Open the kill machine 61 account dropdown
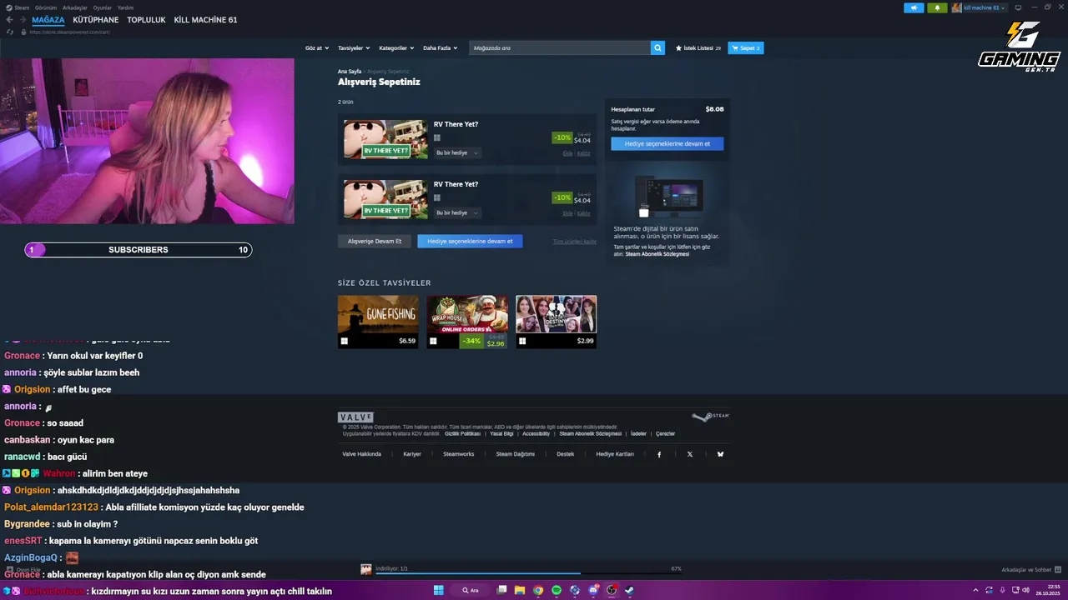The height and width of the screenshot is (600, 1068). pos(979,7)
